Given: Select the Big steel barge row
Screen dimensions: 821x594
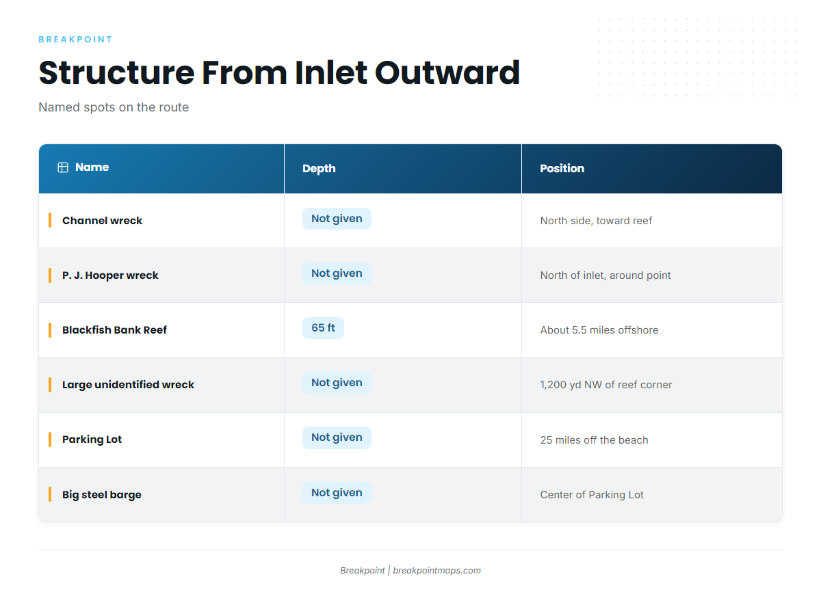Looking at the screenshot, I should tap(410, 494).
